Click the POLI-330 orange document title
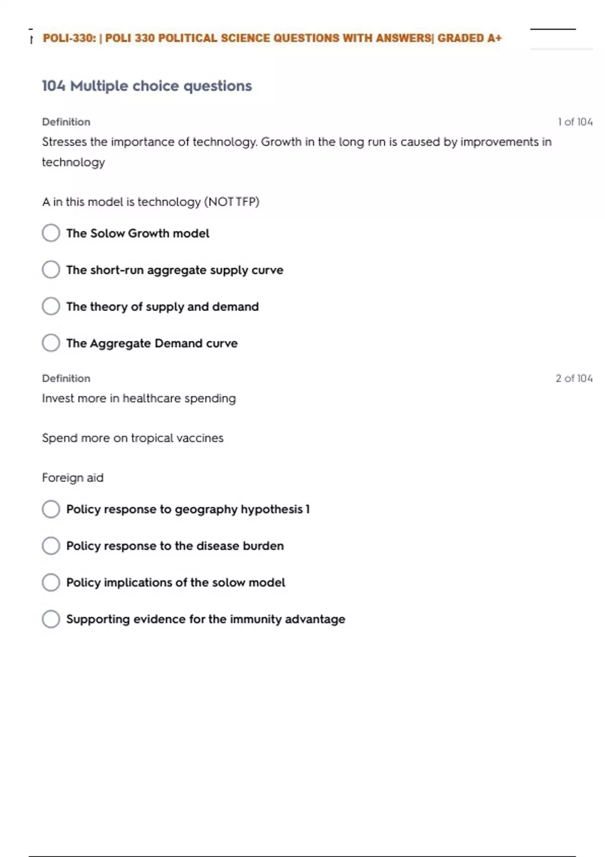605x857 pixels. [272, 38]
